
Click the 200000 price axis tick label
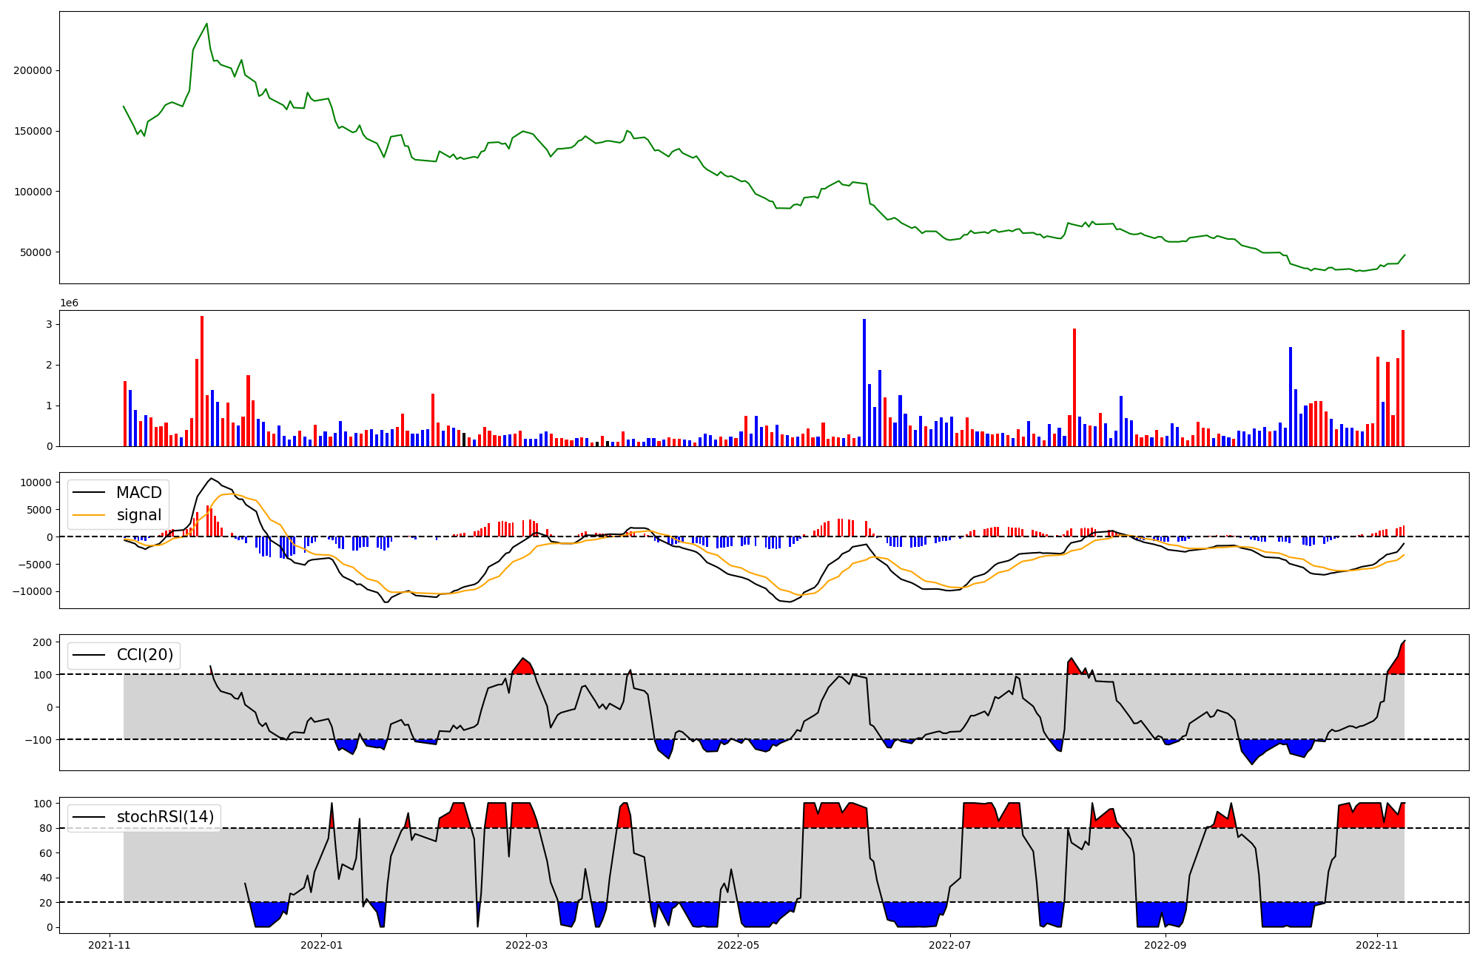(x=33, y=71)
